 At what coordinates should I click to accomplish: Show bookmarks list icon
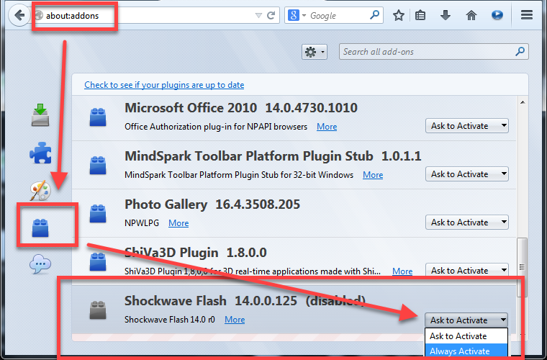[420, 15]
